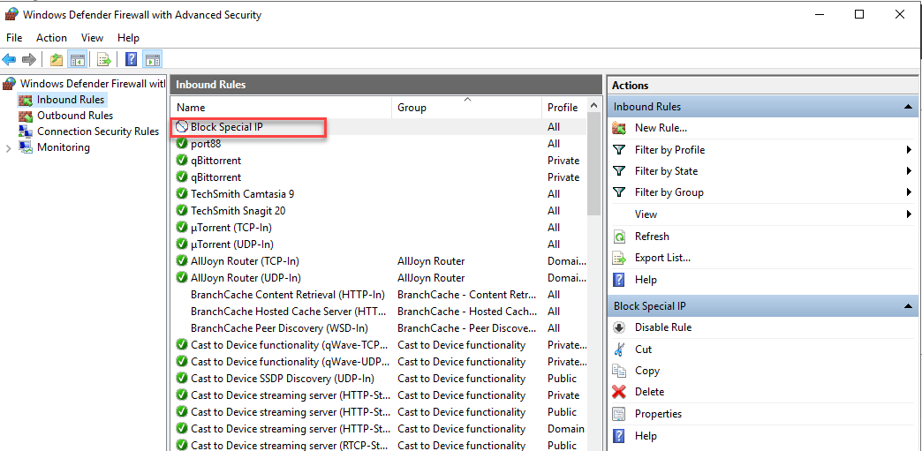This screenshot has height=451, width=922.
Task: Click the Export List toolbar icon
Action: point(104,60)
